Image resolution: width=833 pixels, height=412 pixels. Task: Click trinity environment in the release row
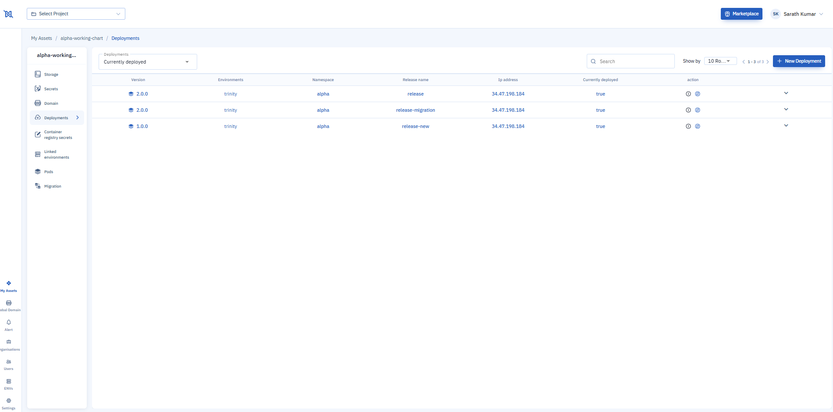click(x=230, y=94)
